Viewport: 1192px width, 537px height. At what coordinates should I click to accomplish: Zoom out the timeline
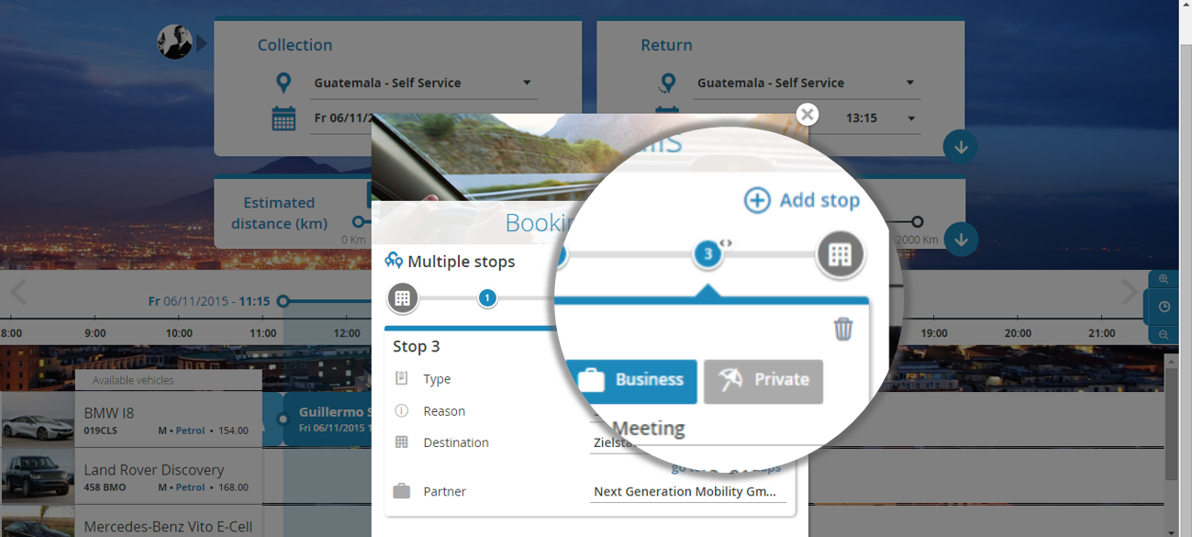click(x=1164, y=335)
